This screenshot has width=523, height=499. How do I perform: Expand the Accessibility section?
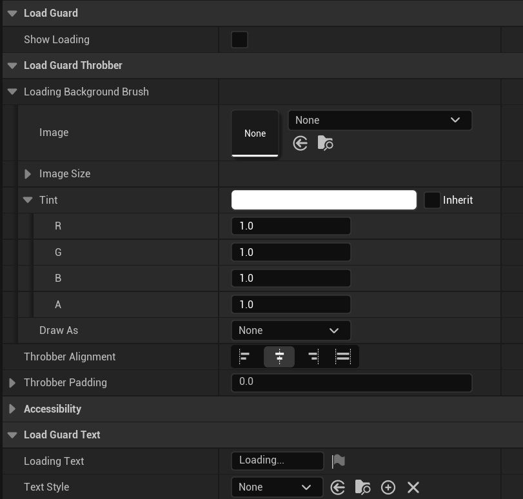[12, 409]
